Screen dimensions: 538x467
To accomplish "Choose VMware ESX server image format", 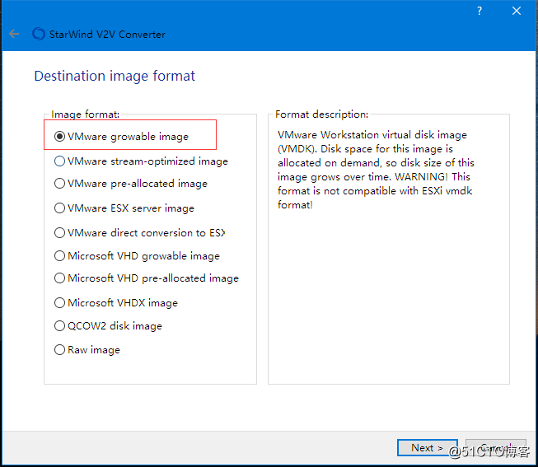I will (124, 208).
